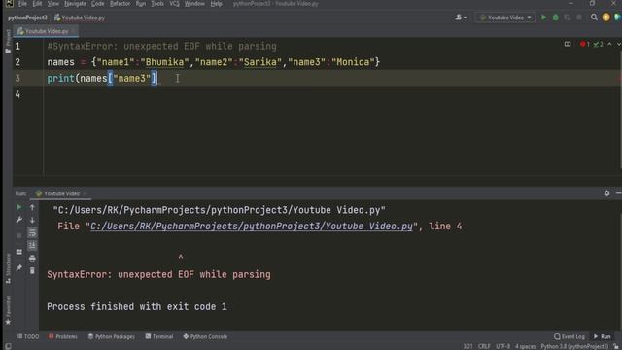Click the Stop square in top toolbar
Image resolution: width=622 pixels, height=350 pixels.
579,17
